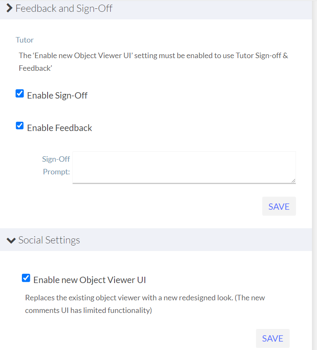Click the Enable Sign-Off label text
317x350 pixels.
[x=57, y=95]
